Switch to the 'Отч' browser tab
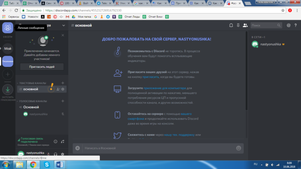This screenshot has height=169, width=301. [30, 3]
